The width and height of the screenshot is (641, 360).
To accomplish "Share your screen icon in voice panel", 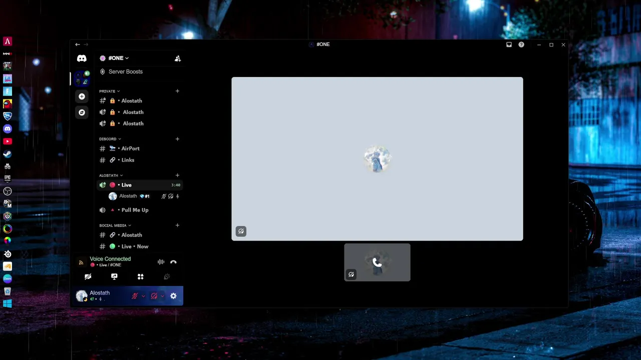I will pyautogui.click(x=114, y=276).
